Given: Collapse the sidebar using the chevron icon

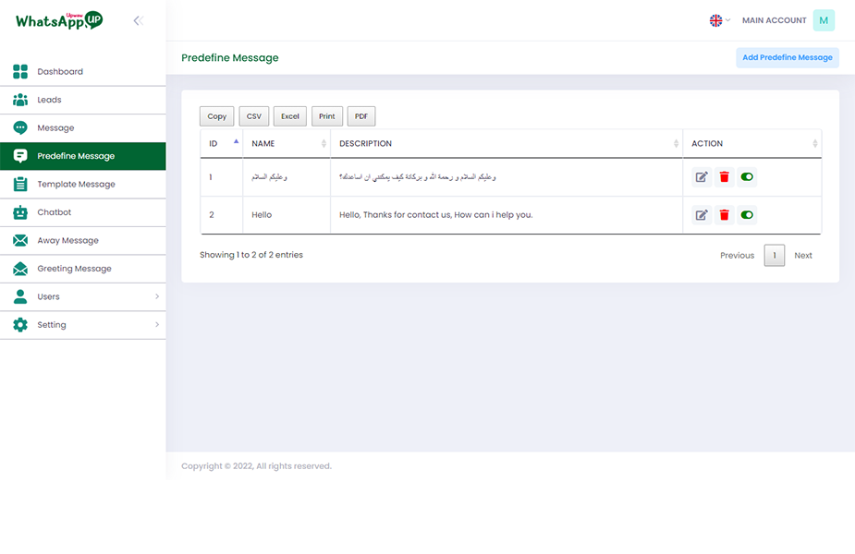Looking at the screenshot, I should pos(139,19).
